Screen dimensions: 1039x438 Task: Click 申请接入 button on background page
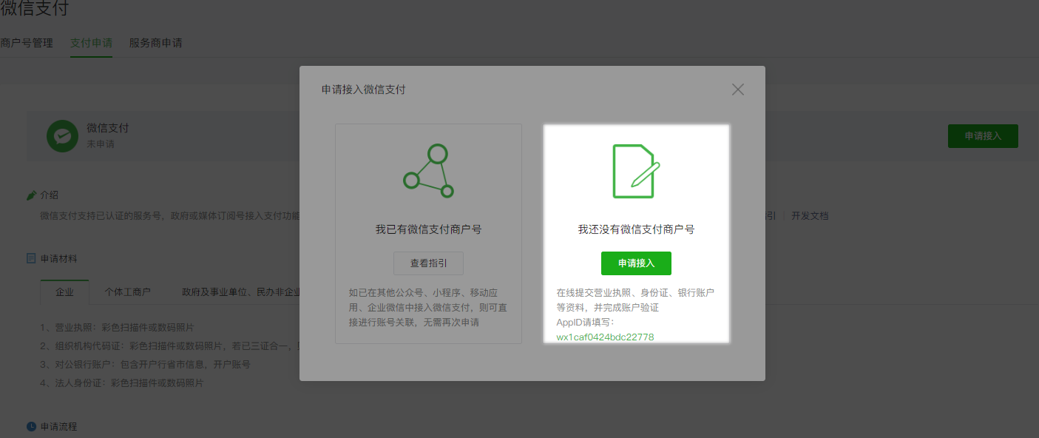pyautogui.click(x=983, y=136)
